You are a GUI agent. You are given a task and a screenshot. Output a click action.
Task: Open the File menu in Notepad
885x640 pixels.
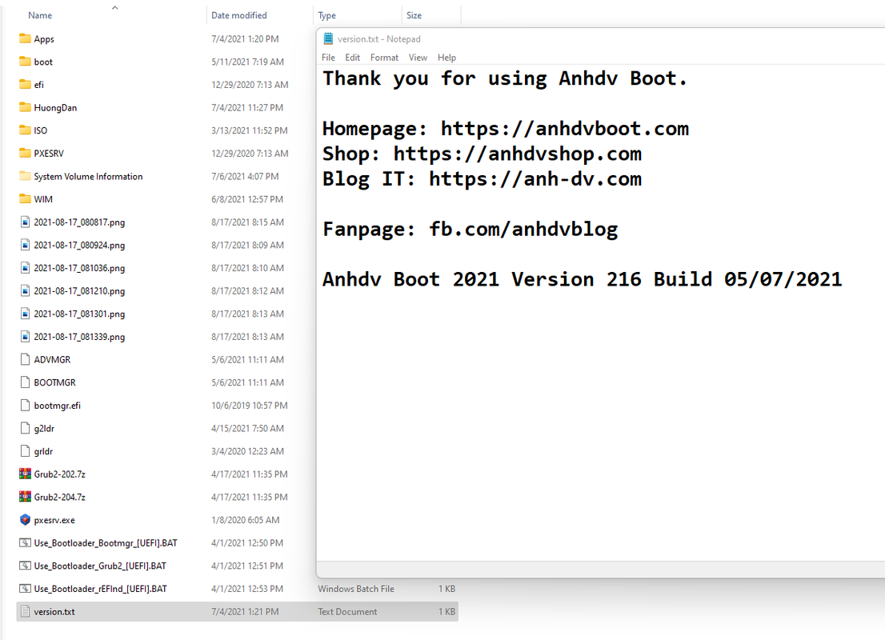[329, 58]
